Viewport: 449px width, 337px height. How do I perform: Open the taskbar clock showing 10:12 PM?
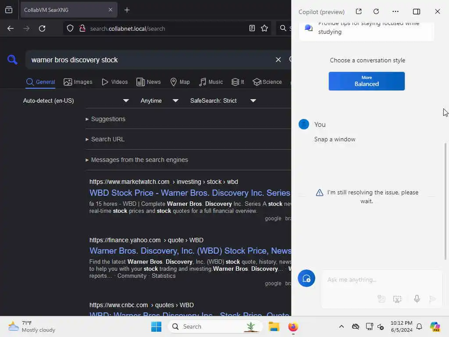click(402, 326)
